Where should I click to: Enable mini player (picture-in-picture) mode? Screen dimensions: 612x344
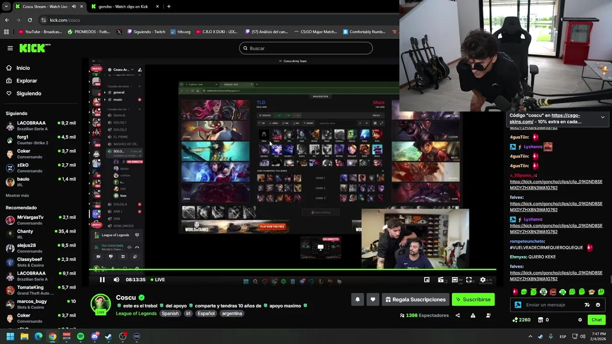(426, 280)
